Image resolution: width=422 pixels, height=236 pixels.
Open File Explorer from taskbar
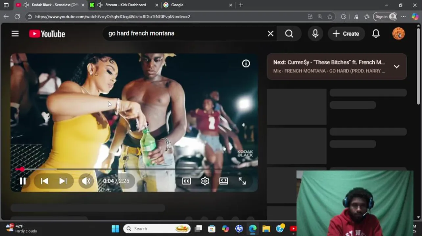click(266, 228)
